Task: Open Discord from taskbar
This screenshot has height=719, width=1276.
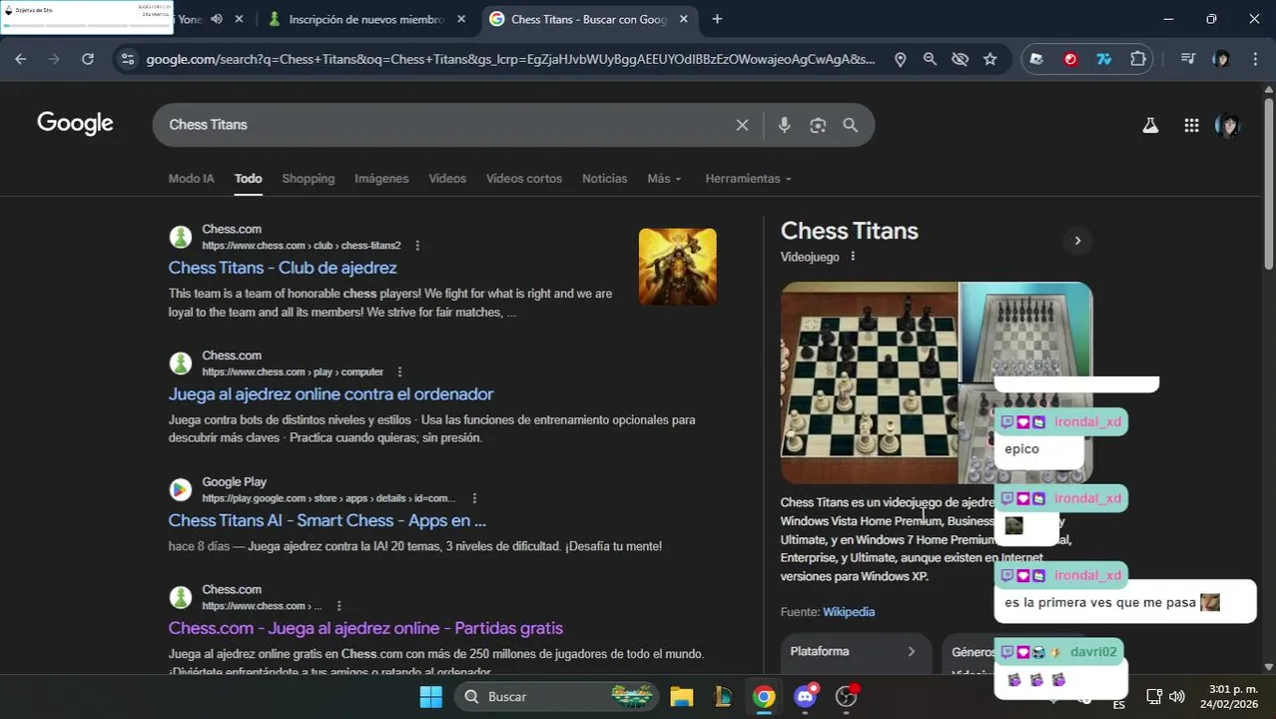Action: pyautogui.click(x=805, y=696)
